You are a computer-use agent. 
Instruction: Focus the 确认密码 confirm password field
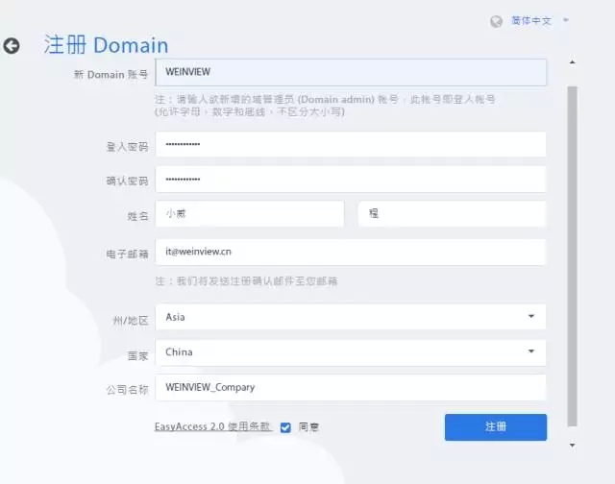click(351, 180)
